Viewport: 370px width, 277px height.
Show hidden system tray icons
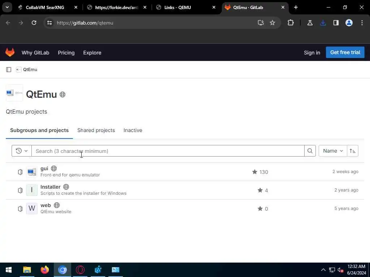click(x=323, y=270)
